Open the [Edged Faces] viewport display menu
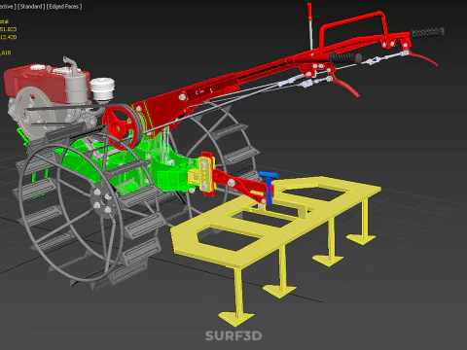Screen dimensions: 467x350 click(64, 7)
